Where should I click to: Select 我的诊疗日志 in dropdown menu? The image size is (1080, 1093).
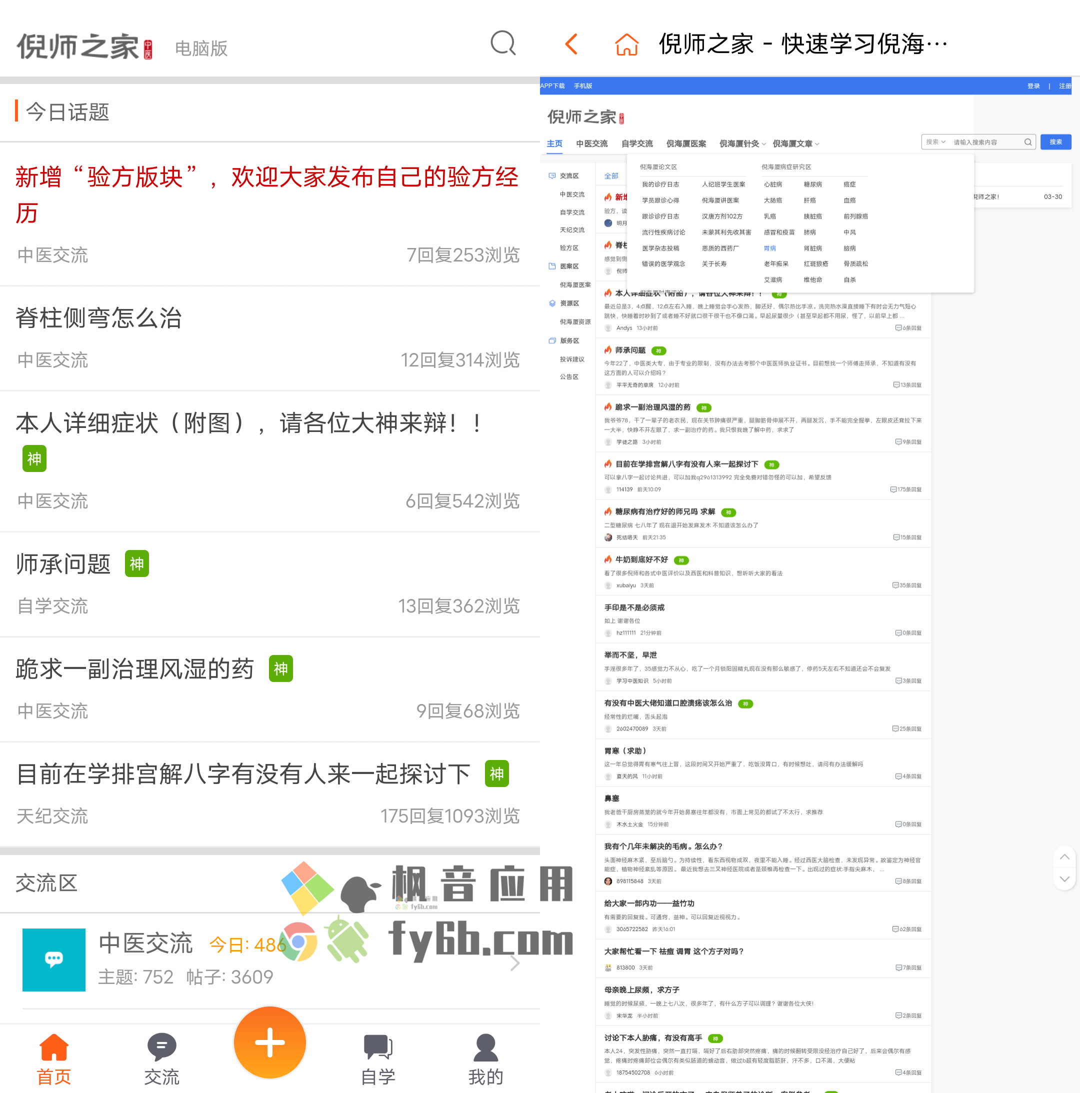pos(660,184)
